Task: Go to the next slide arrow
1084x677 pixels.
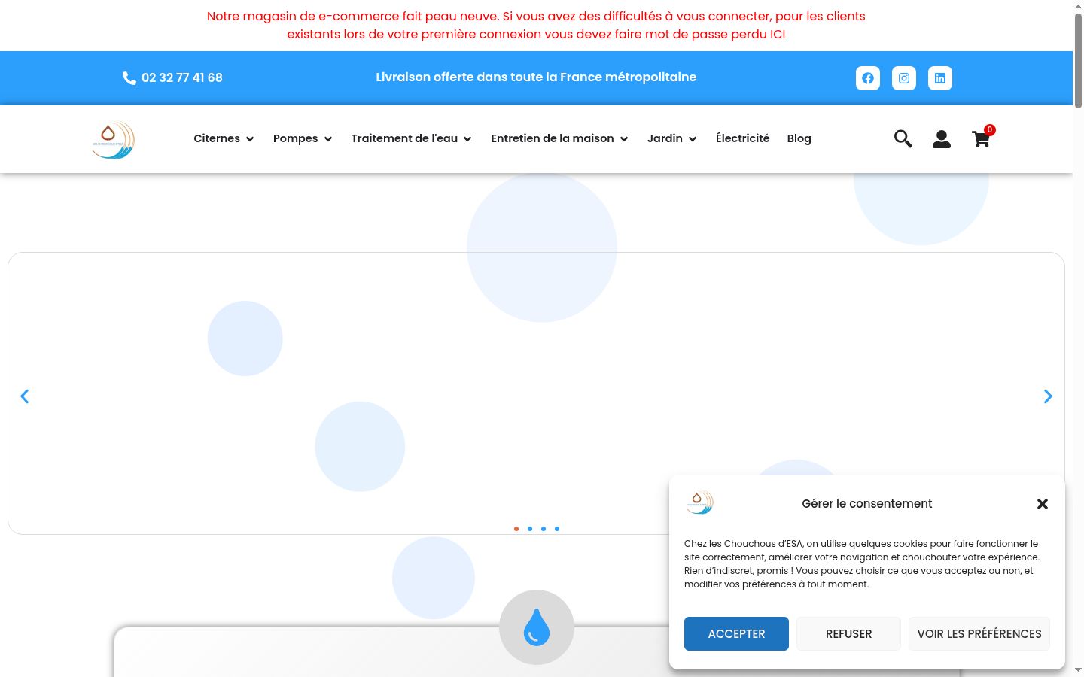Action: coord(1048,396)
